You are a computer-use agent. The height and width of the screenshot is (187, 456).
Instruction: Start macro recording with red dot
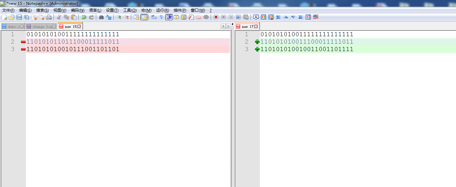pos(216,17)
